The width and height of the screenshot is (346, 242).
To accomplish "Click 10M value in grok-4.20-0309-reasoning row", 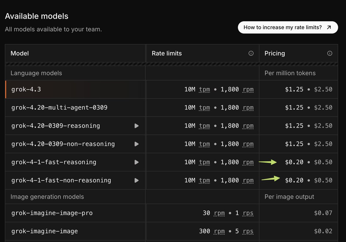I will pyautogui.click(x=190, y=126).
